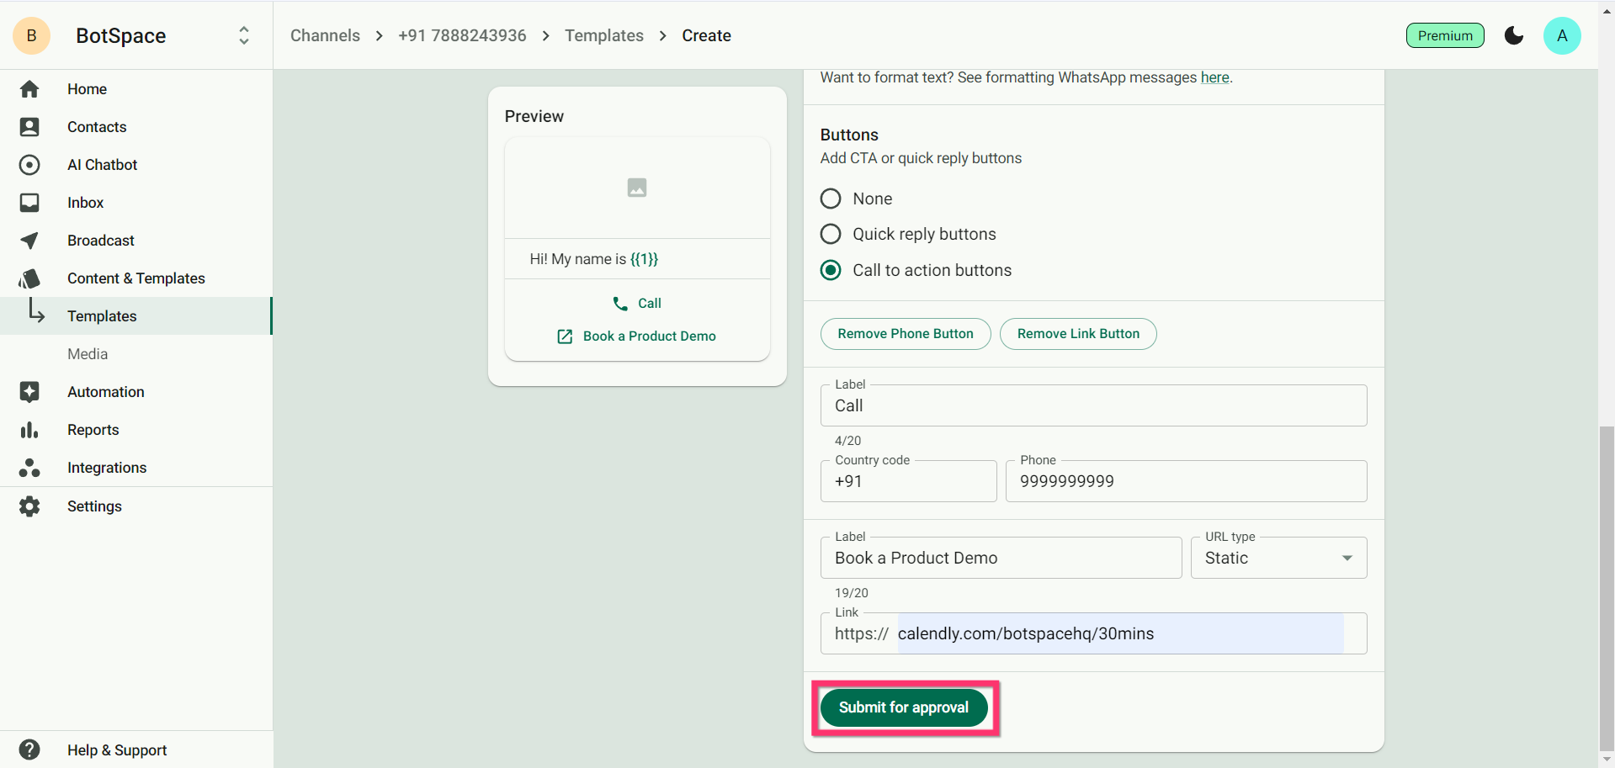This screenshot has width=1615, height=768.
Task: Click the Phone number input field
Action: click(x=1185, y=481)
